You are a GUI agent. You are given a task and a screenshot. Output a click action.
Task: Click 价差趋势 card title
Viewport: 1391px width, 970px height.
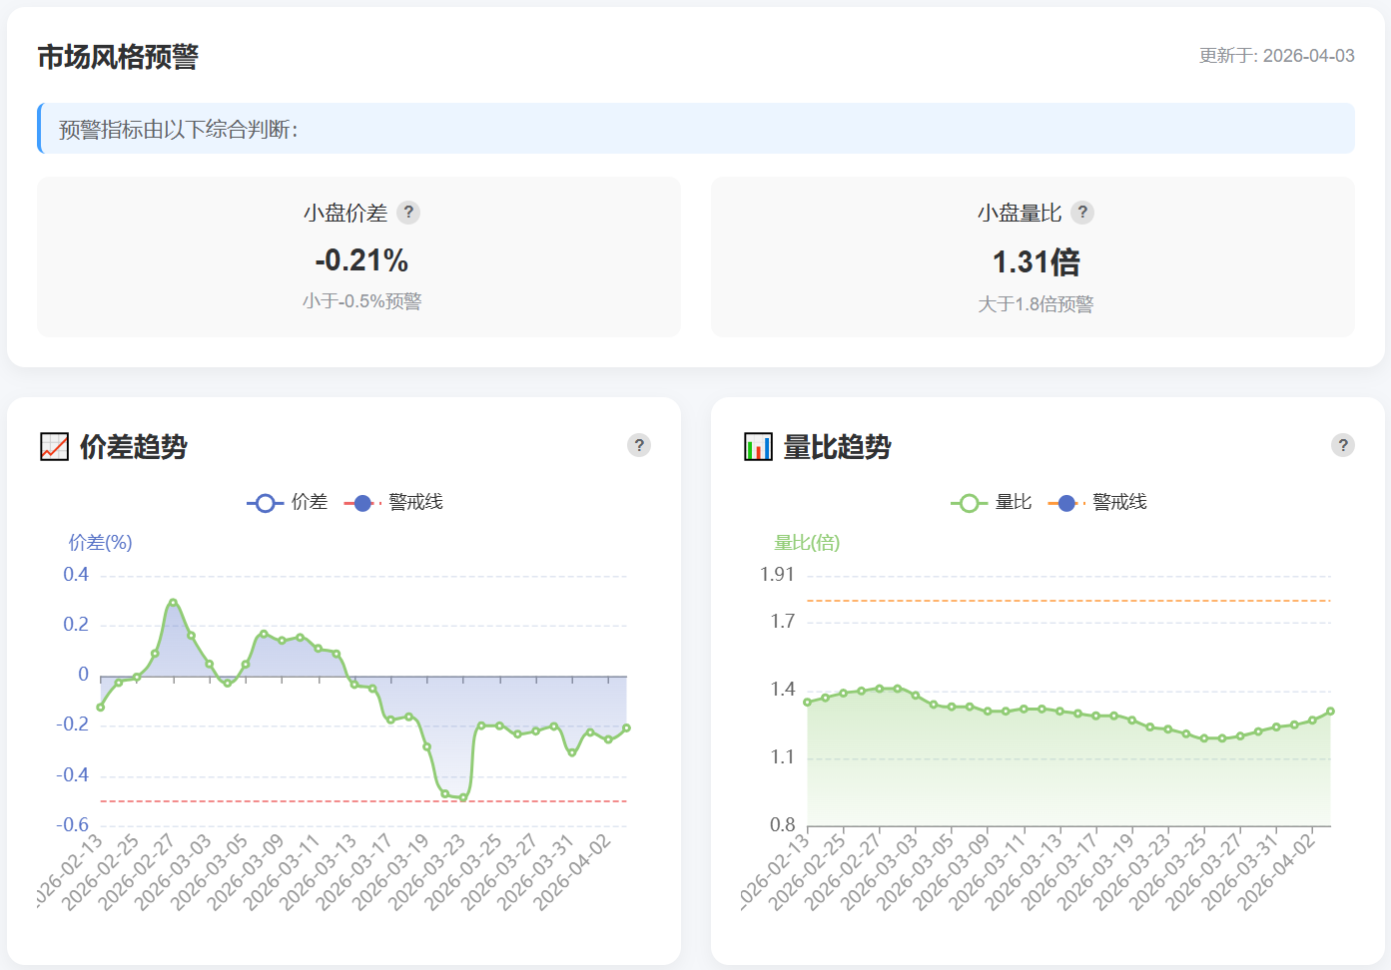(134, 447)
